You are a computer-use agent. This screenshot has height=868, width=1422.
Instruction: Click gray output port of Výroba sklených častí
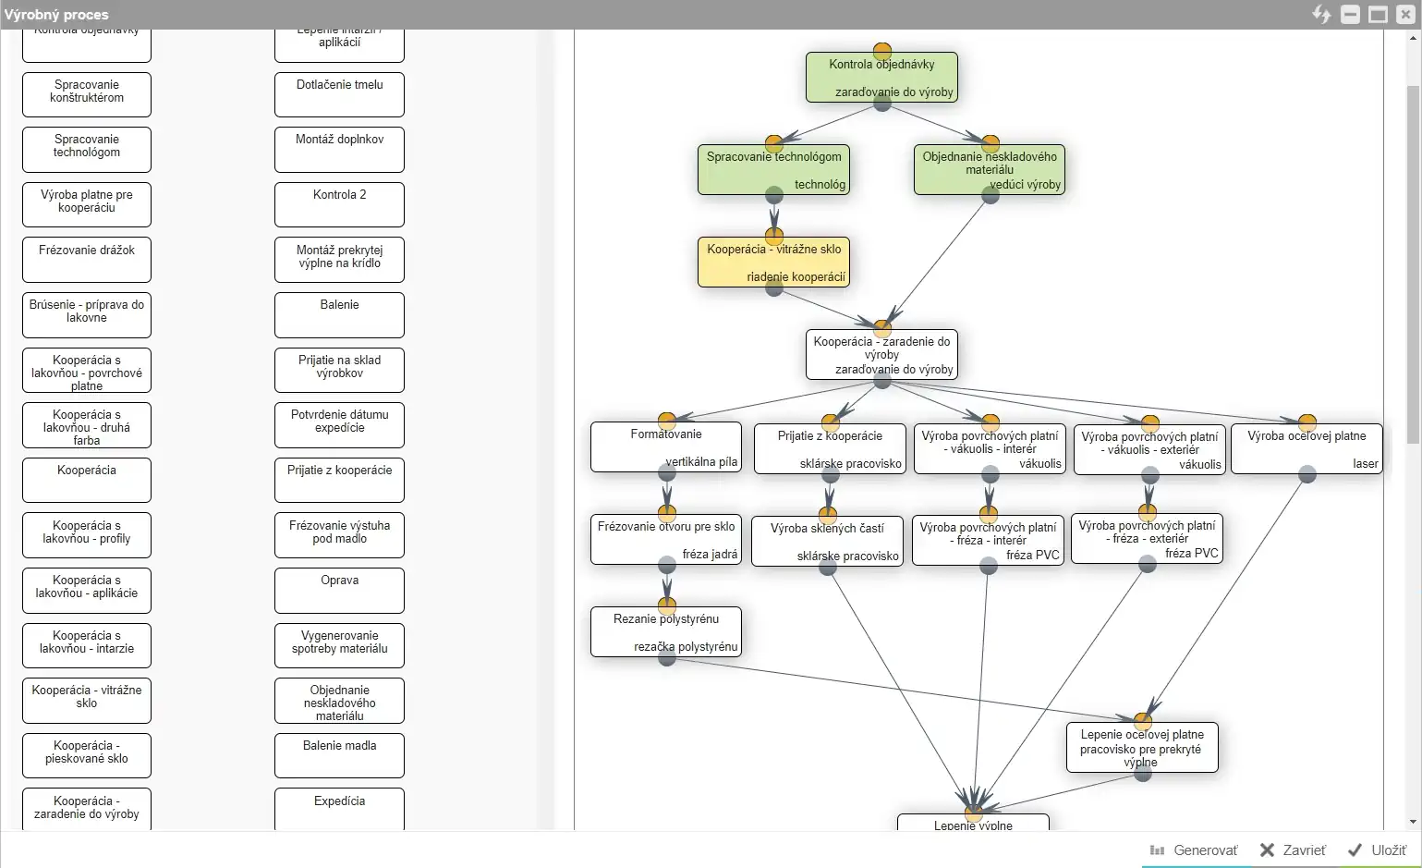[828, 567]
